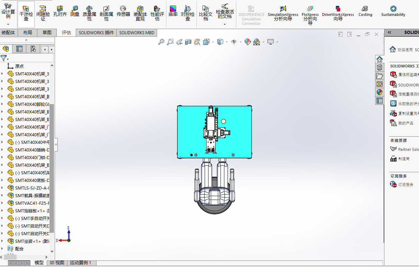Open the SOLIDWORKS MBD tab
This screenshot has height=267, width=419.
(137, 33)
